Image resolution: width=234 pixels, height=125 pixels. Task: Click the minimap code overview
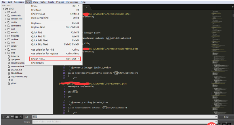pyautogui.click(x=221, y=62)
